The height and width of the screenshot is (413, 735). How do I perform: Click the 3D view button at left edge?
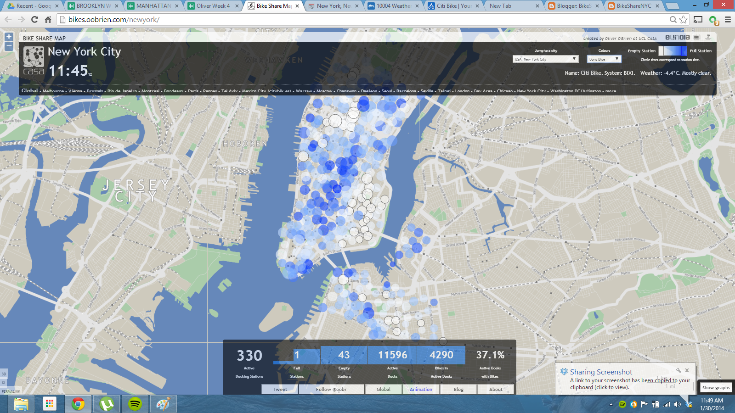click(x=4, y=374)
